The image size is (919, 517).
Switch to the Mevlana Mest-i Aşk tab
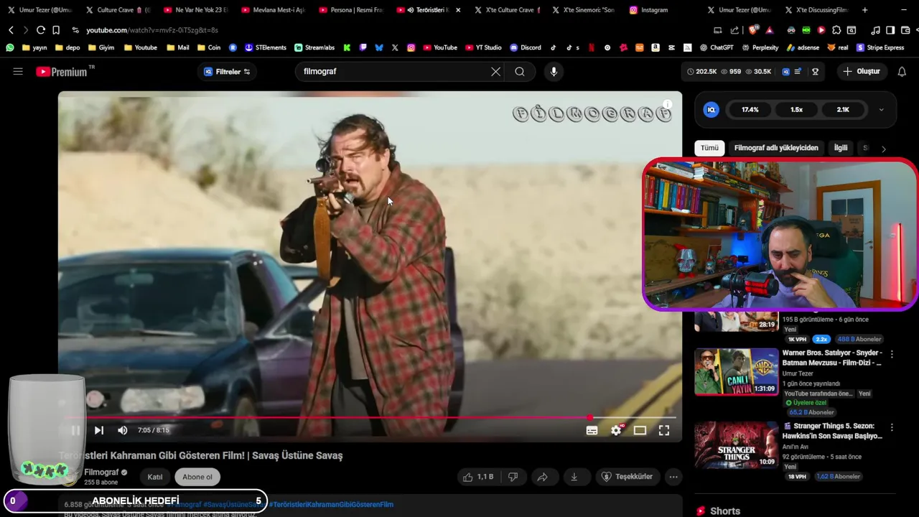[x=273, y=10]
